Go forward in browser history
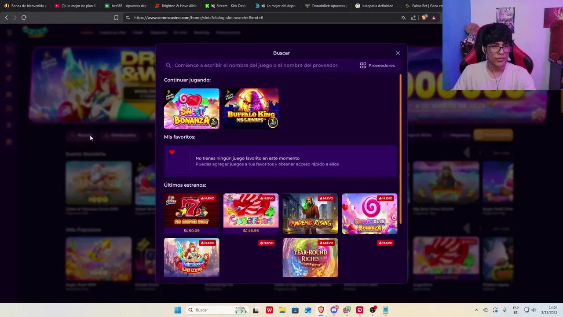 tap(15, 18)
